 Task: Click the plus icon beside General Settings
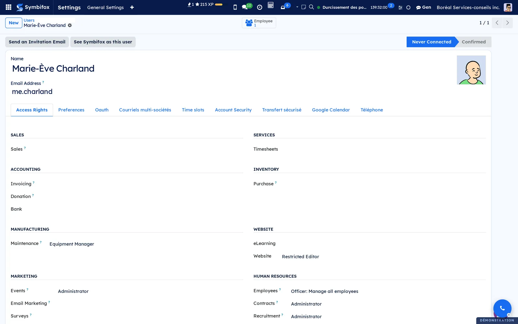pyautogui.click(x=132, y=7)
